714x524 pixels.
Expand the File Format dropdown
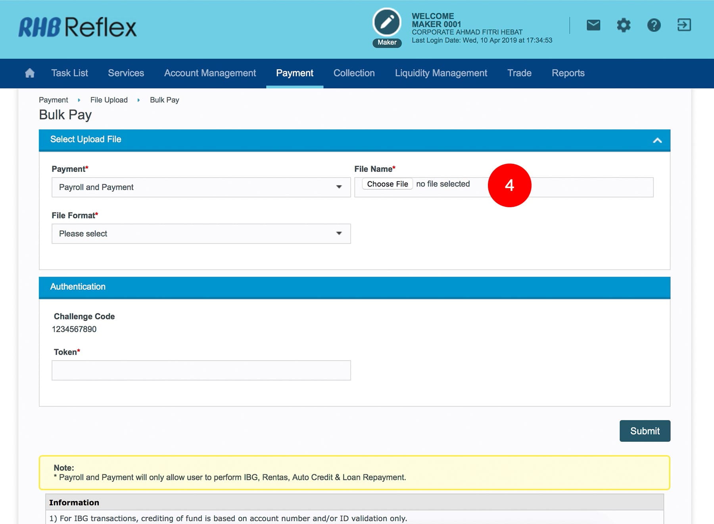(x=201, y=234)
